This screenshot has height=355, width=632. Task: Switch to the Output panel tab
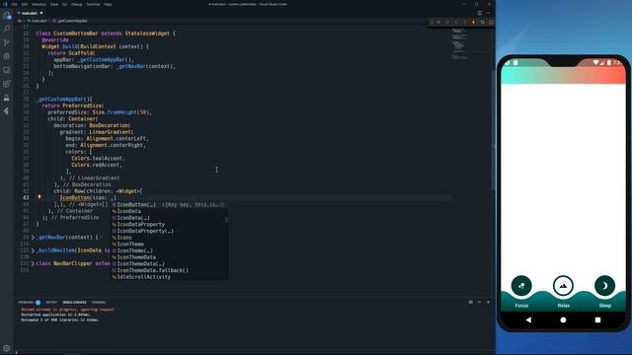pos(51,303)
